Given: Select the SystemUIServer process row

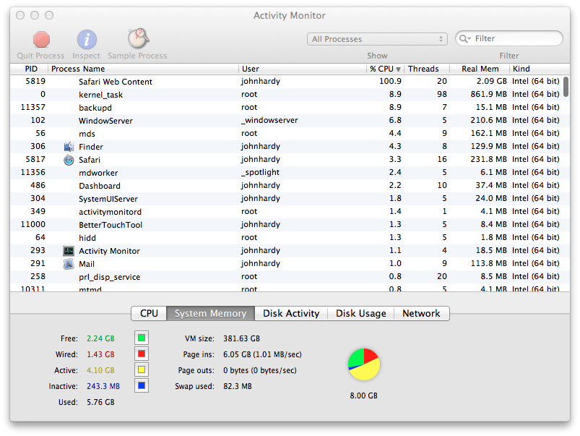Looking at the screenshot, I should tap(287, 199).
